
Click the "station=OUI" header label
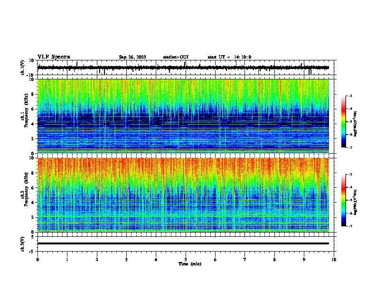(176, 57)
